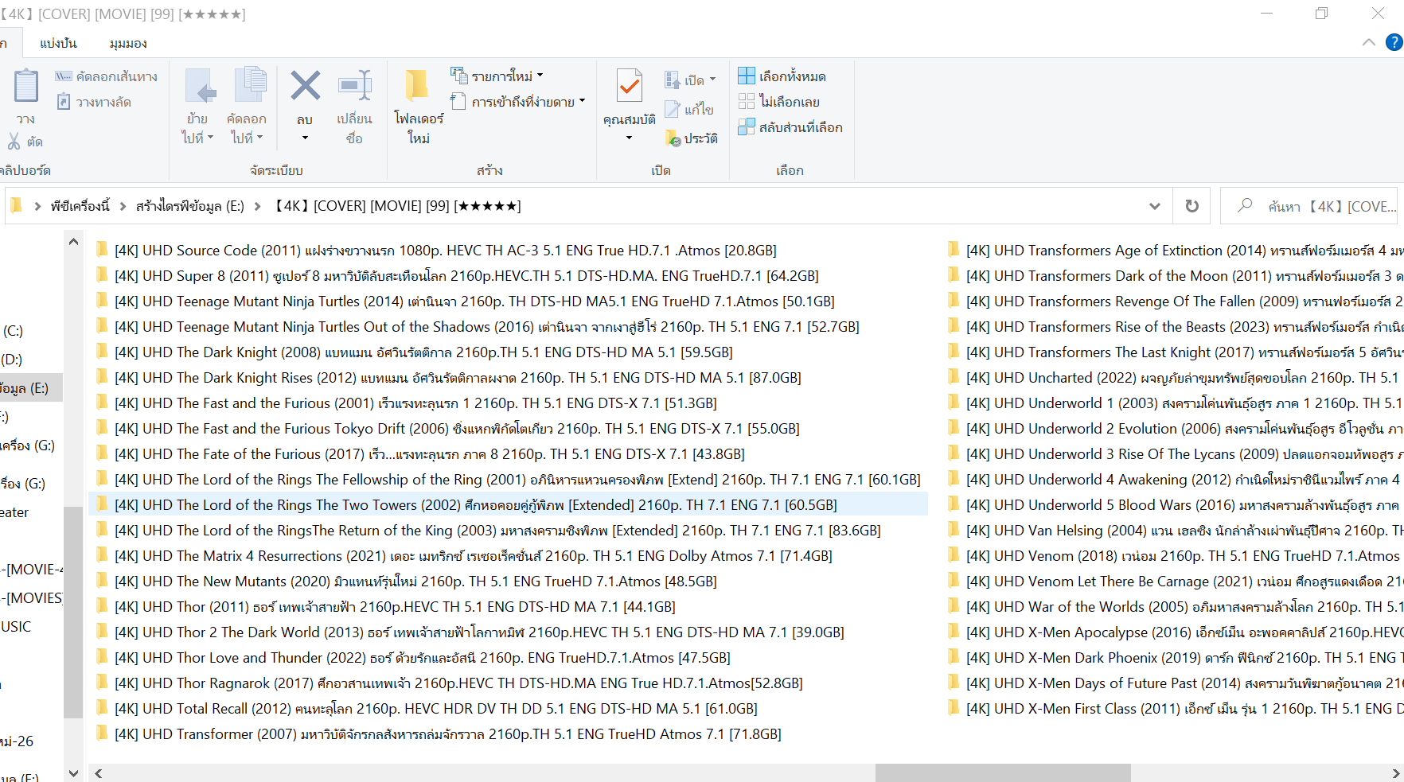Select drive (D:) in navigation pane
This screenshot has height=782, width=1404.
12,360
